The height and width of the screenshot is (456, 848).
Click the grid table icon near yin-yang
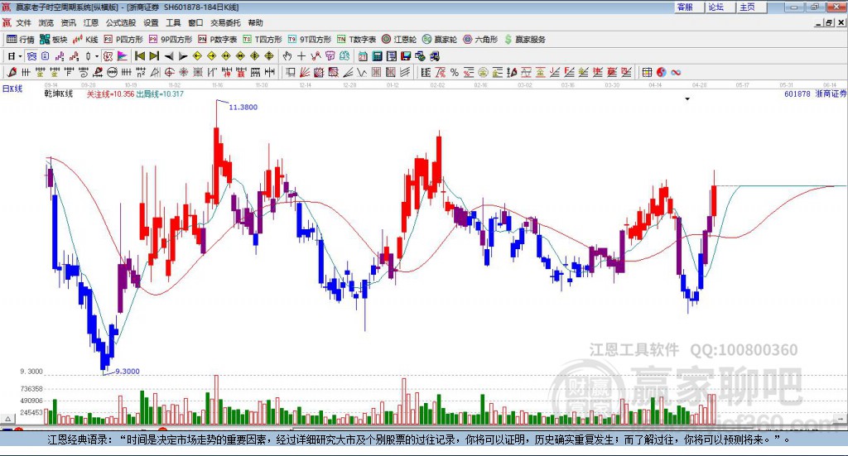647,72
